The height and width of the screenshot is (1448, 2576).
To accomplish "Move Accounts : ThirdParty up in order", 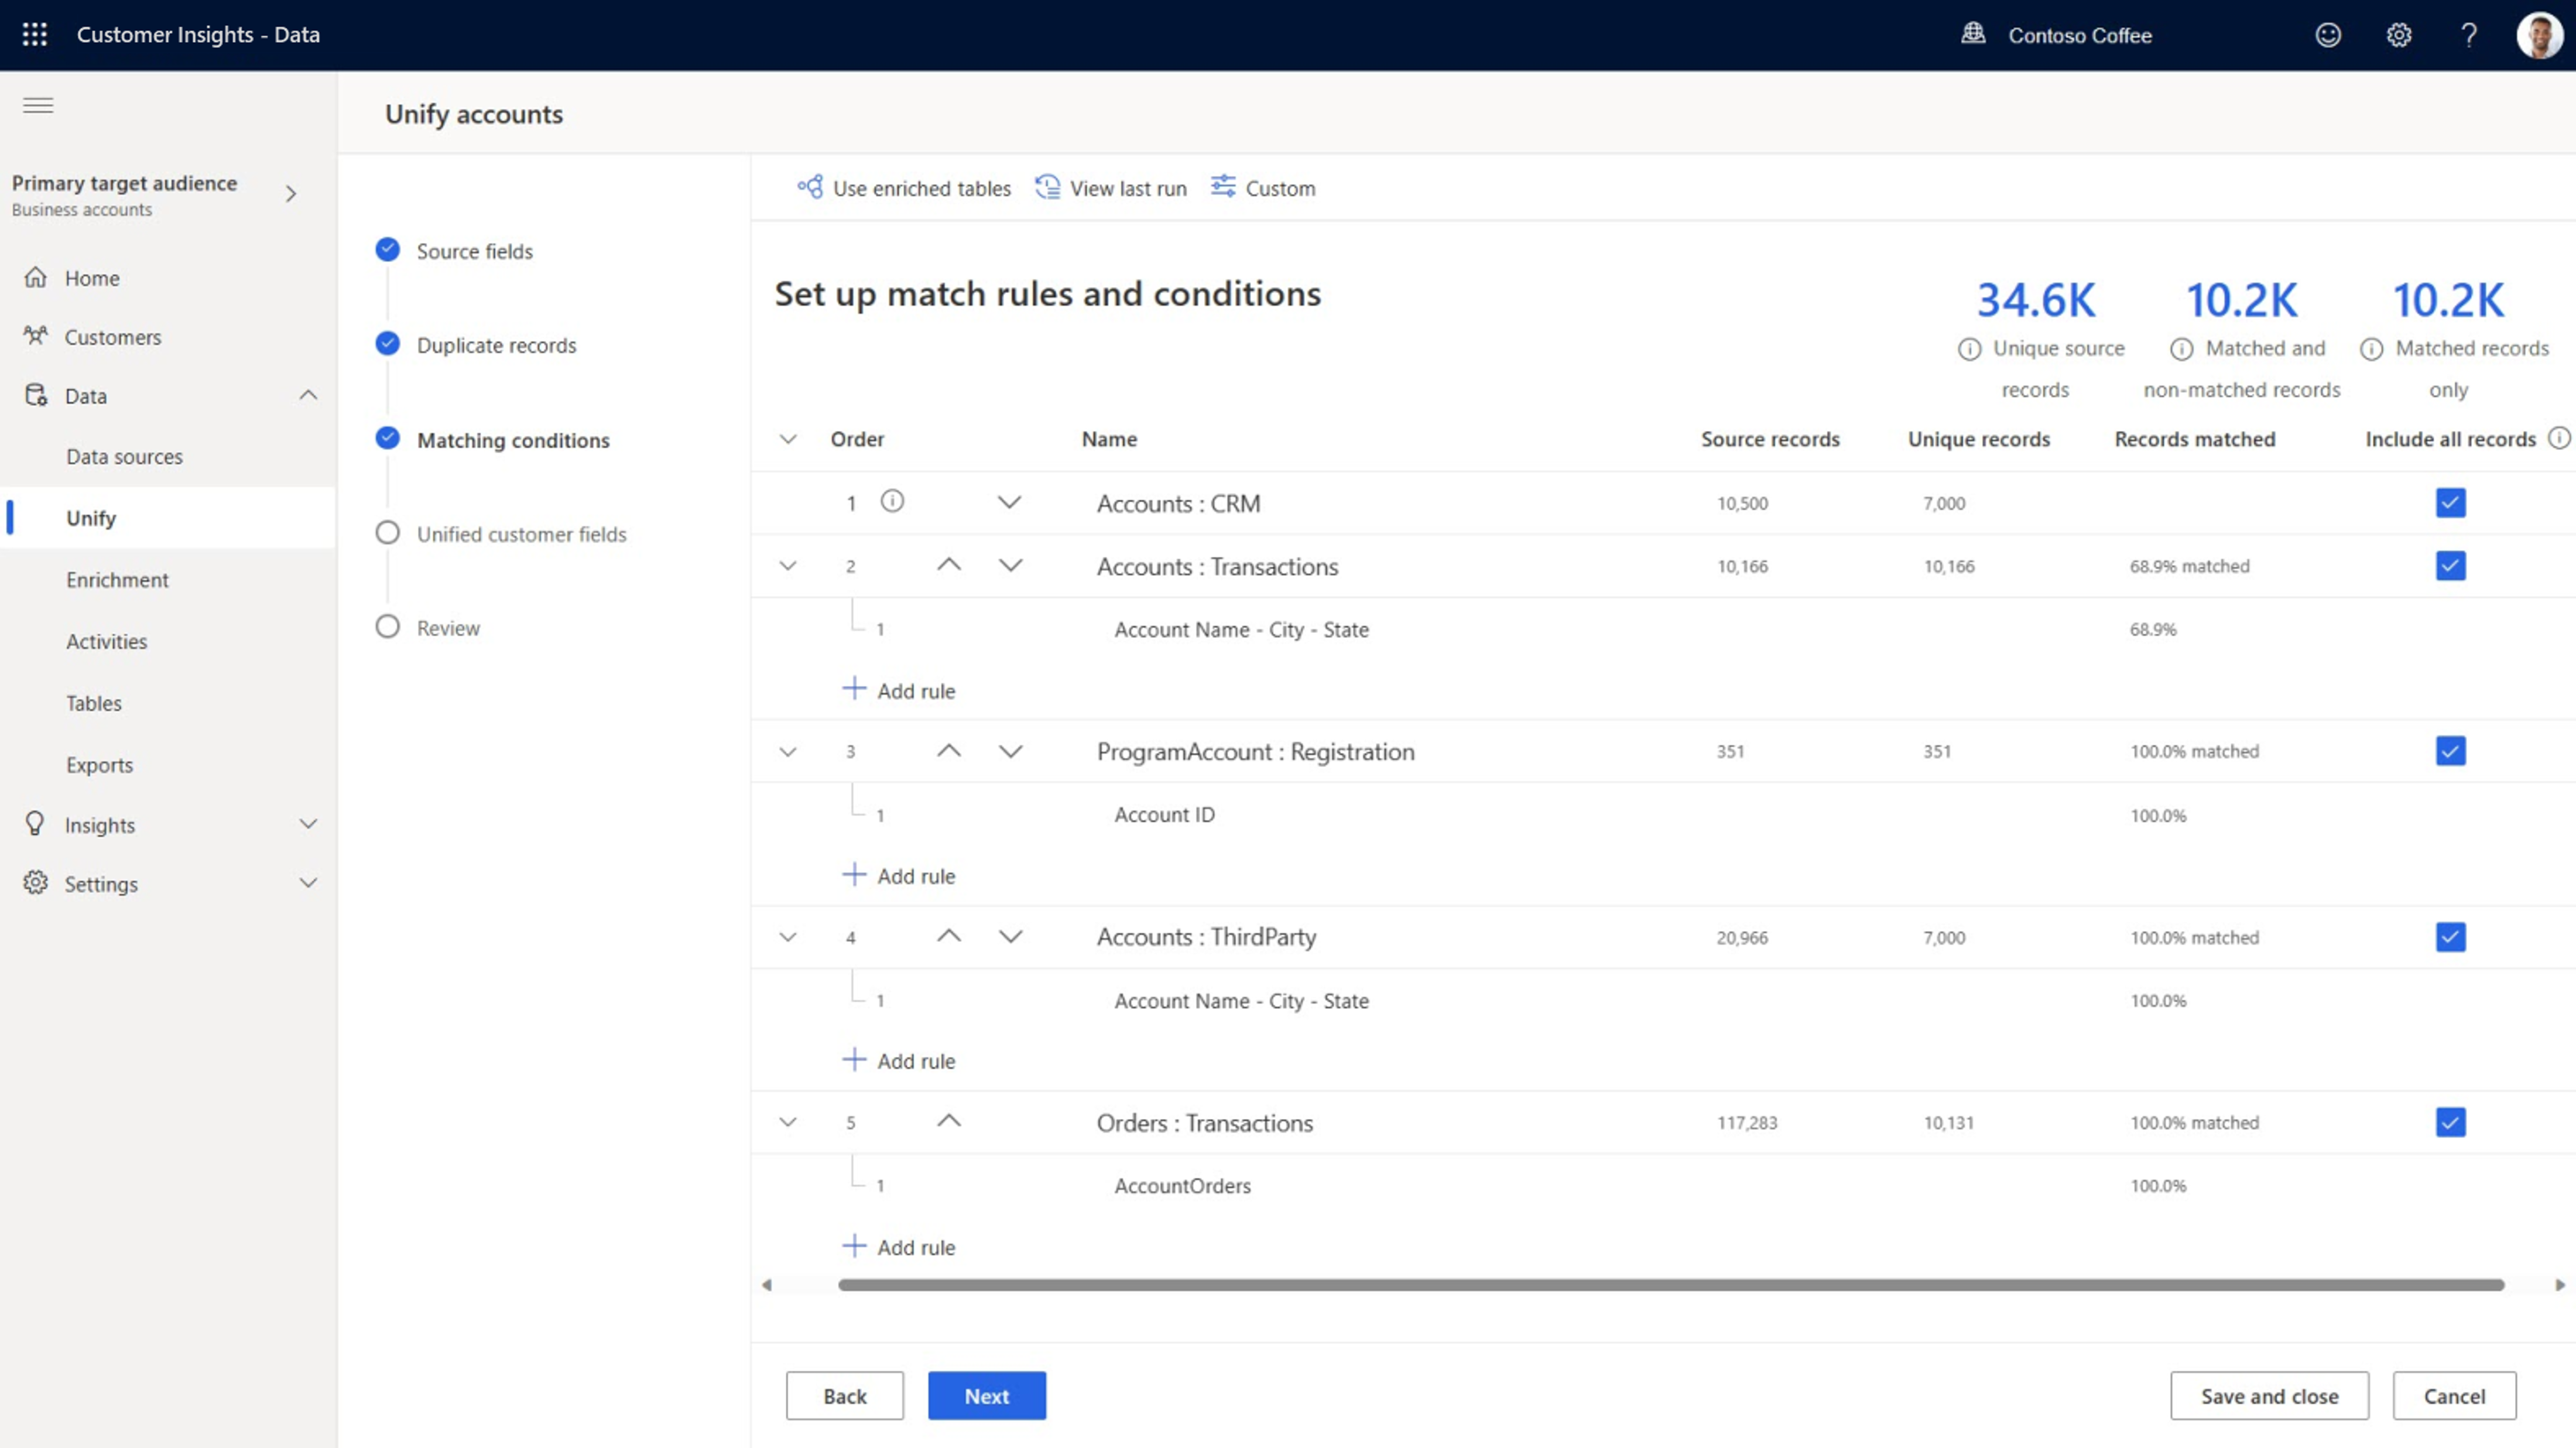I will [x=949, y=936].
